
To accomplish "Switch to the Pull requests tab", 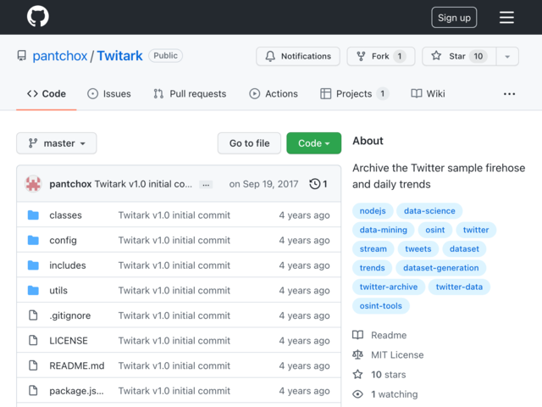I will click(x=190, y=94).
